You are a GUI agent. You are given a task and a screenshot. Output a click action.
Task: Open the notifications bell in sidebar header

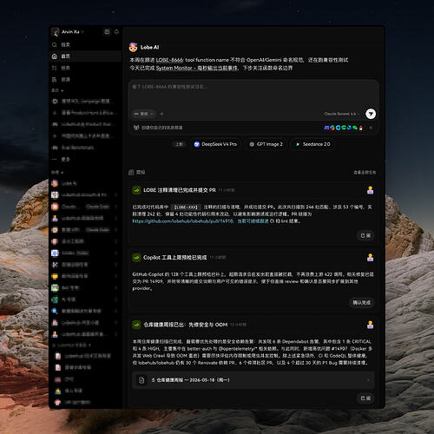(x=116, y=32)
